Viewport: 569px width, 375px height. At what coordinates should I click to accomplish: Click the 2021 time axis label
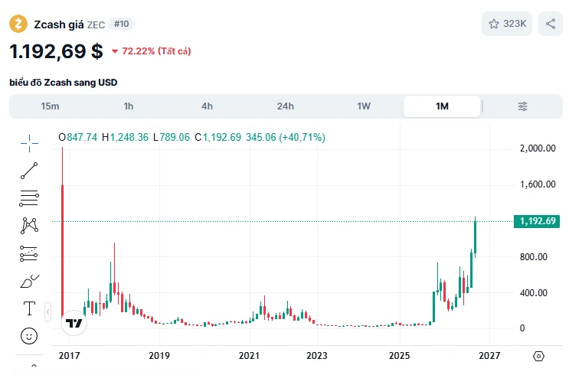click(x=249, y=355)
